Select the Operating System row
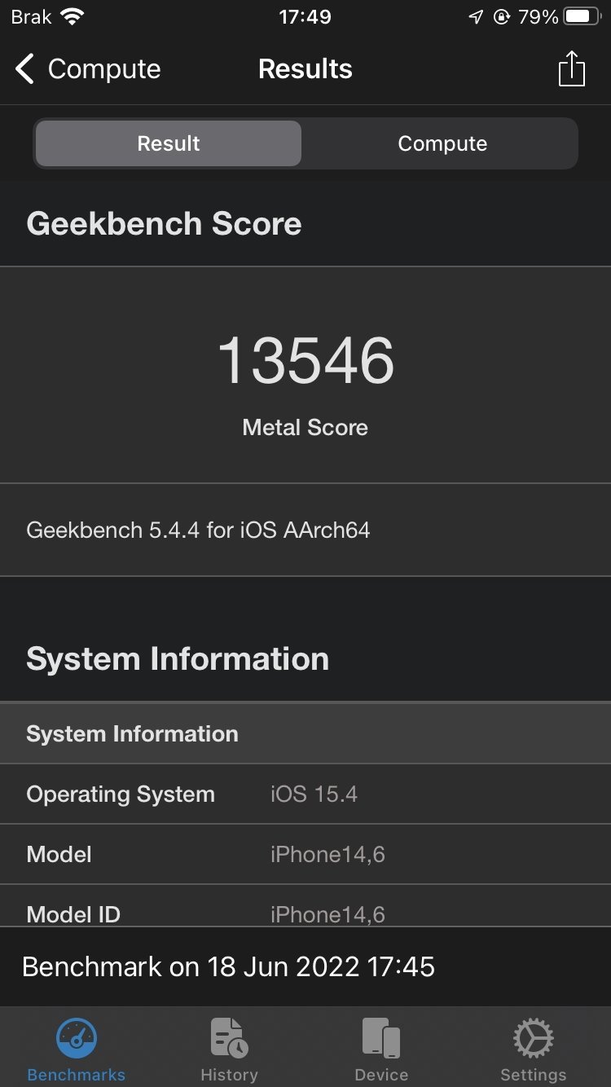This screenshot has height=1087, width=611. [x=305, y=794]
